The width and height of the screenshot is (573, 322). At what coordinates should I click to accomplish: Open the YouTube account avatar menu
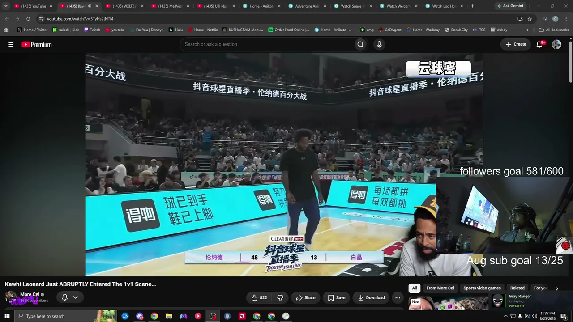[556, 44]
